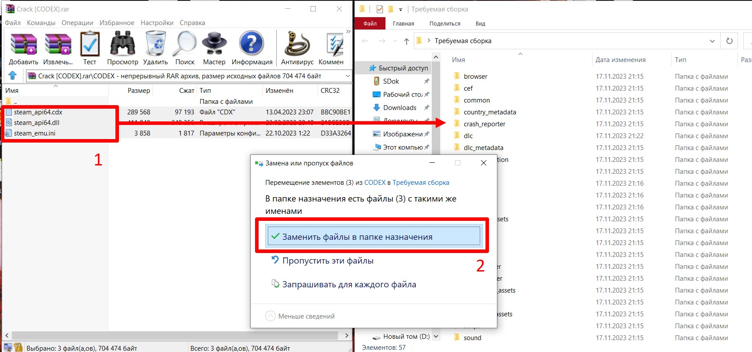Click the Explorer up-arrow navigation button
752x352 pixels.
(406, 41)
